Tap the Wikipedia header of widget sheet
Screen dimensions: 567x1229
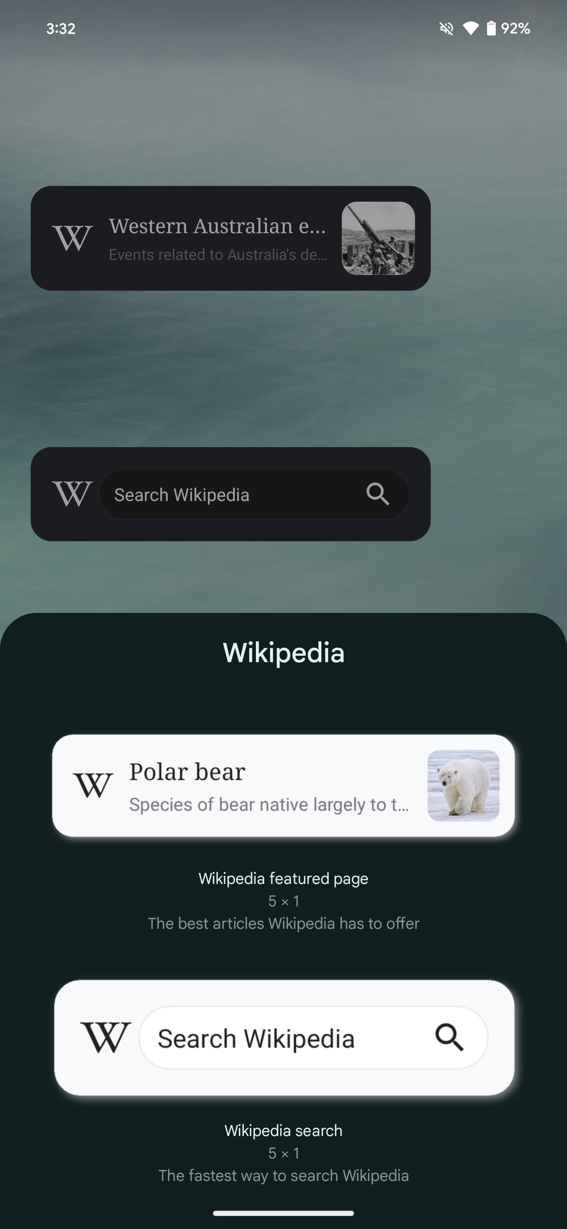pos(283,652)
